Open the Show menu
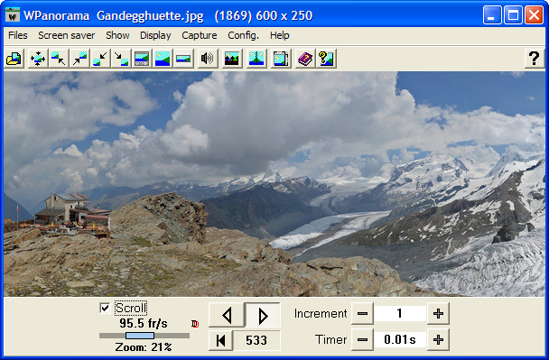 [x=117, y=35]
